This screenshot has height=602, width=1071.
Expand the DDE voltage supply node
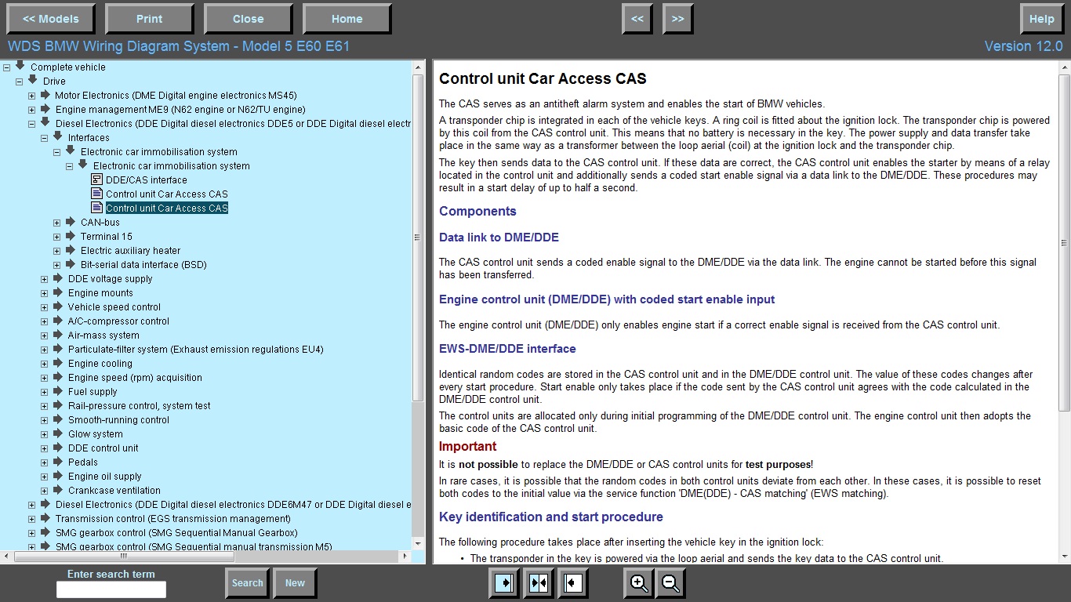coord(45,279)
